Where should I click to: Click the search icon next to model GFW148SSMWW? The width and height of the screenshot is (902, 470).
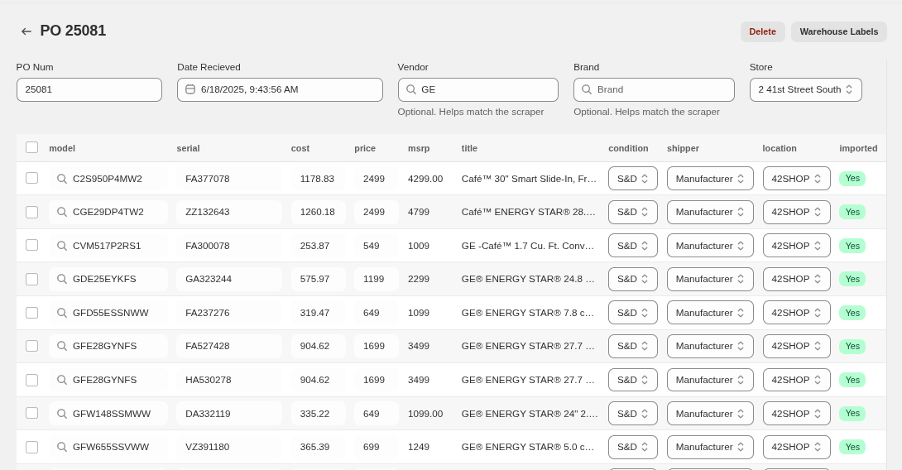[x=62, y=414]
